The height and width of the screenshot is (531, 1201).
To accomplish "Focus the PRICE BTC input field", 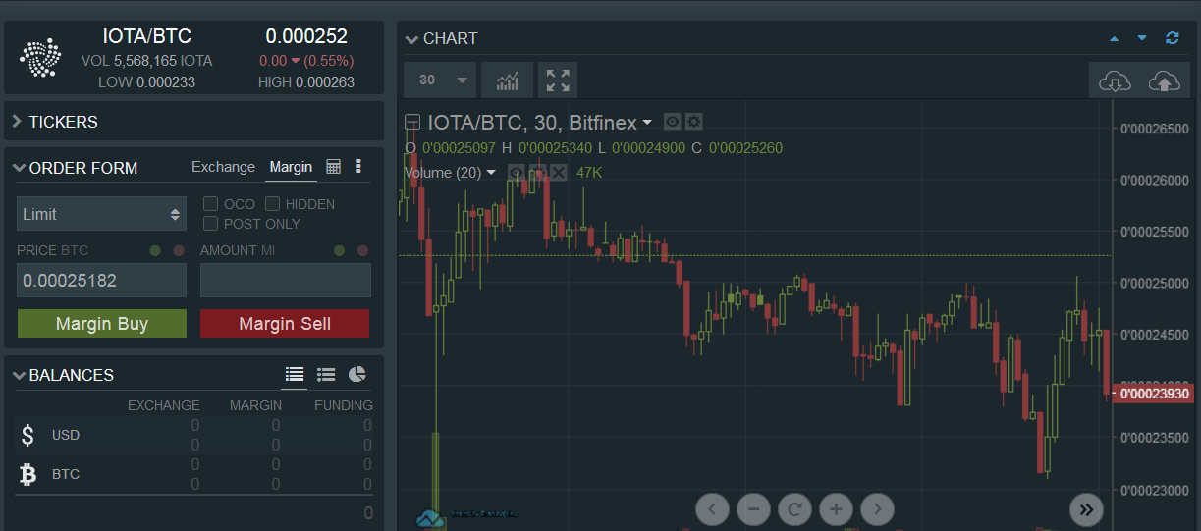I will [x=102, y=280].
